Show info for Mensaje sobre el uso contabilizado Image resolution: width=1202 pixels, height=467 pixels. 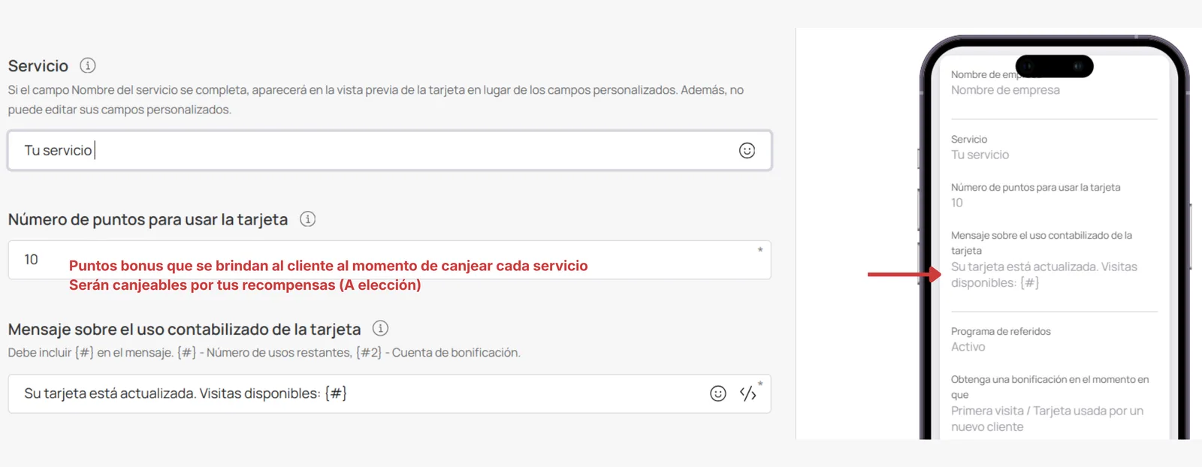(x=381, y=328)
